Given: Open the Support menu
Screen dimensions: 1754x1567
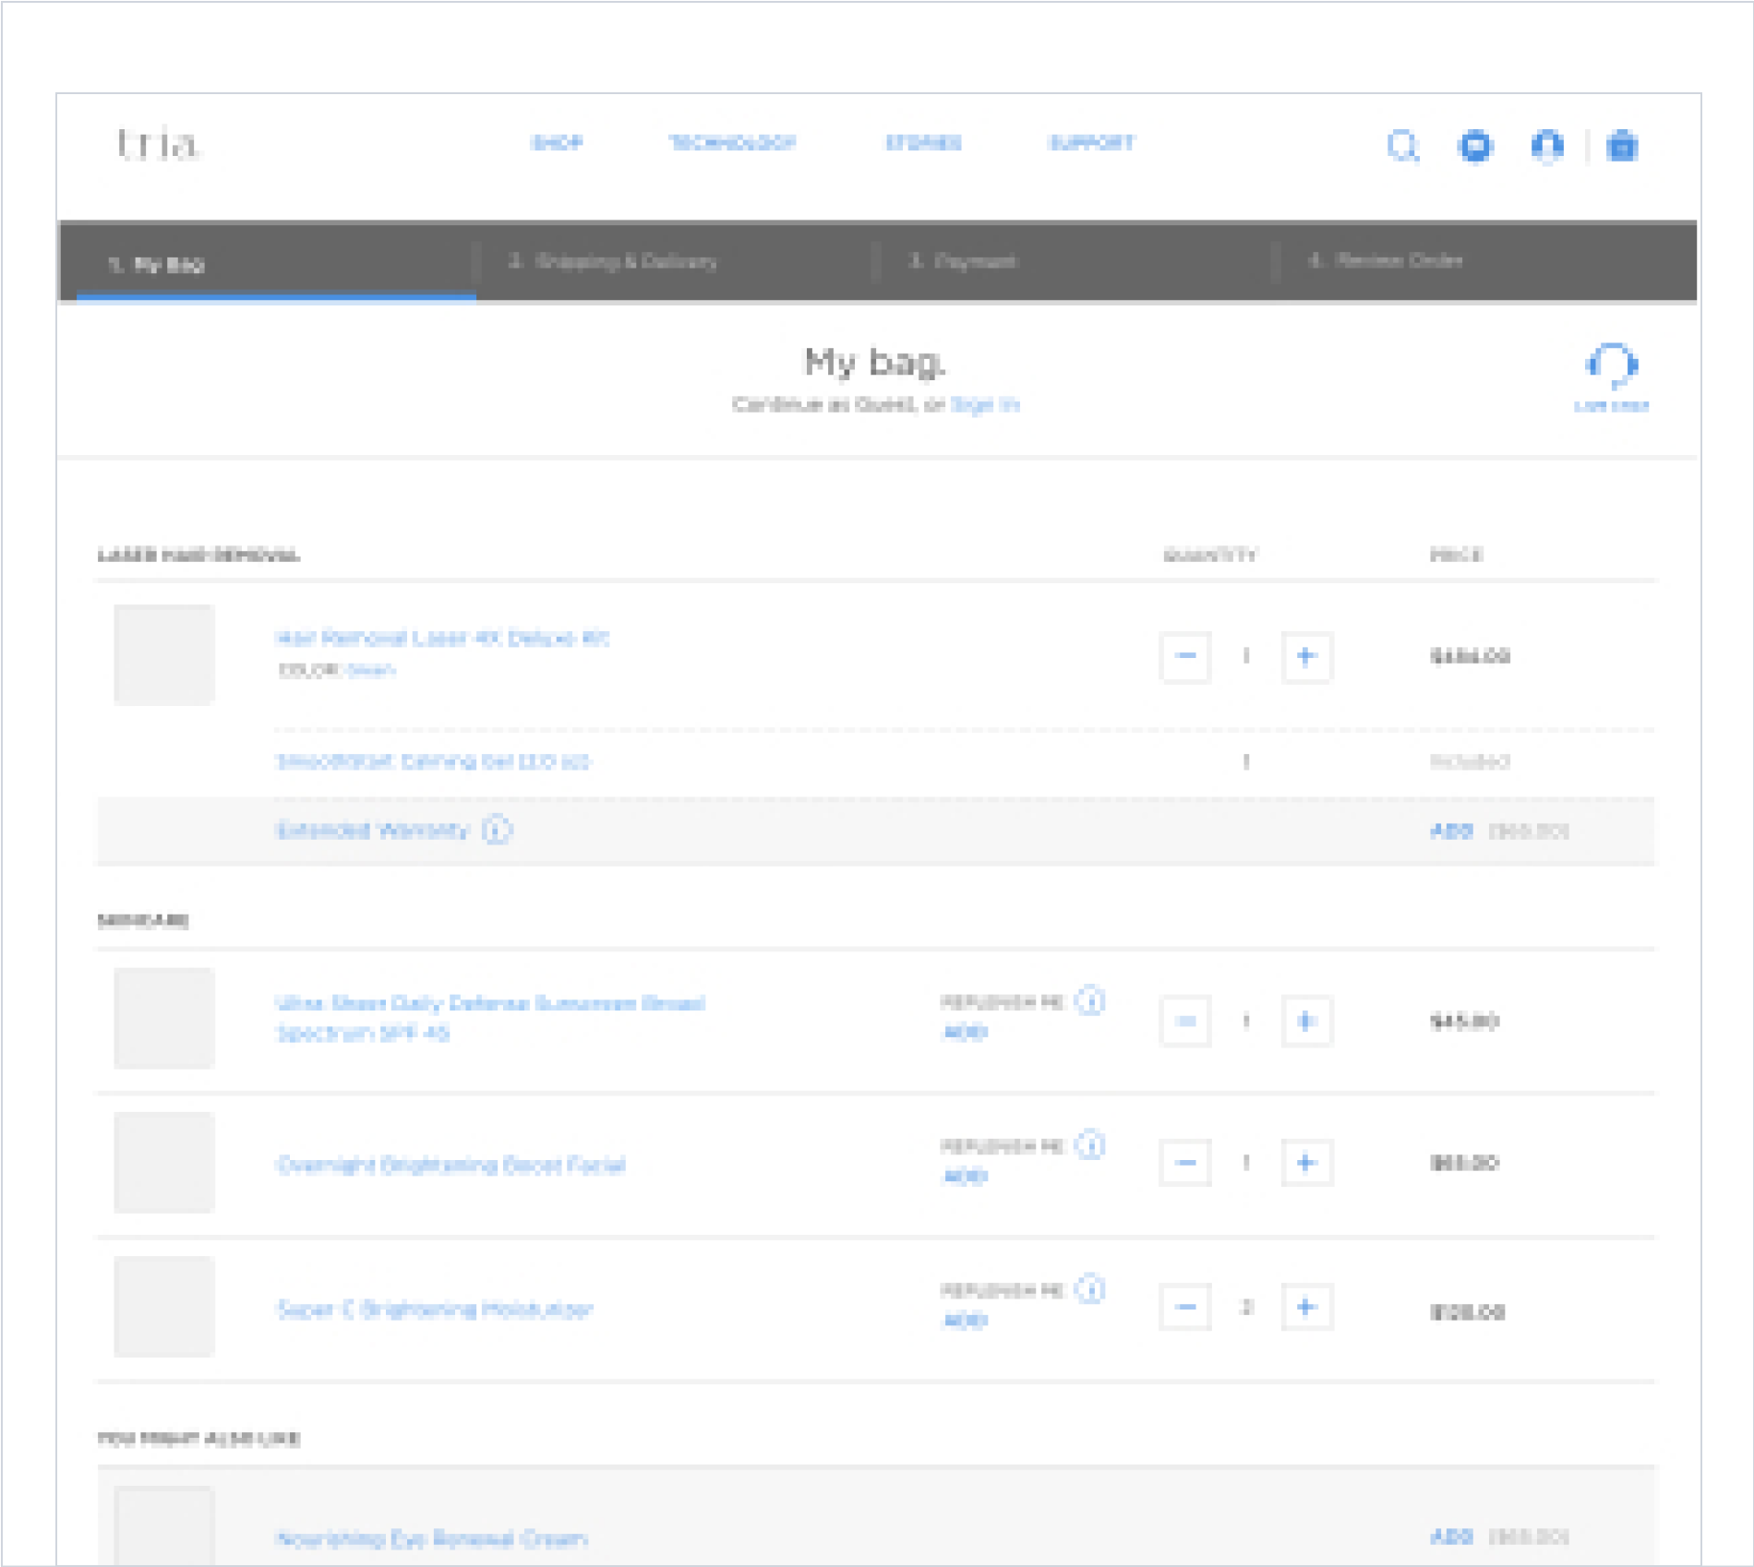Looking at the screenshot, I should (1092, 143).
